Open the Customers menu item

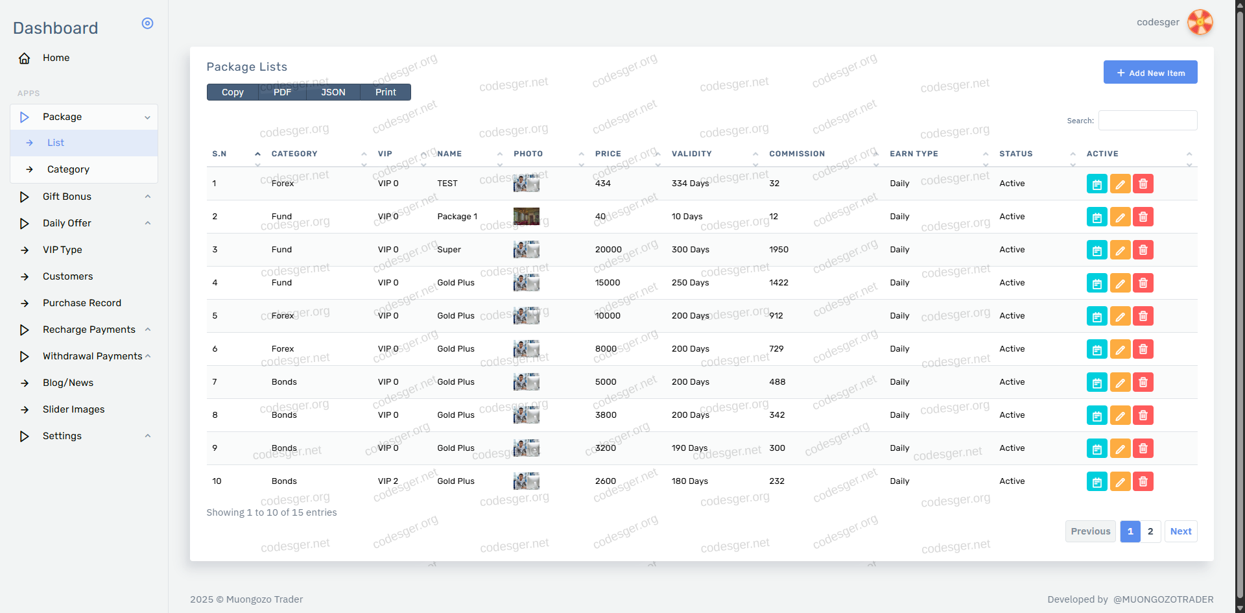point(67,276)
